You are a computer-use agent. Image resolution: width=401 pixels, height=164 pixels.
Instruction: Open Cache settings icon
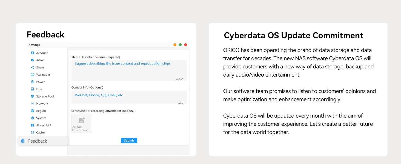32,132
